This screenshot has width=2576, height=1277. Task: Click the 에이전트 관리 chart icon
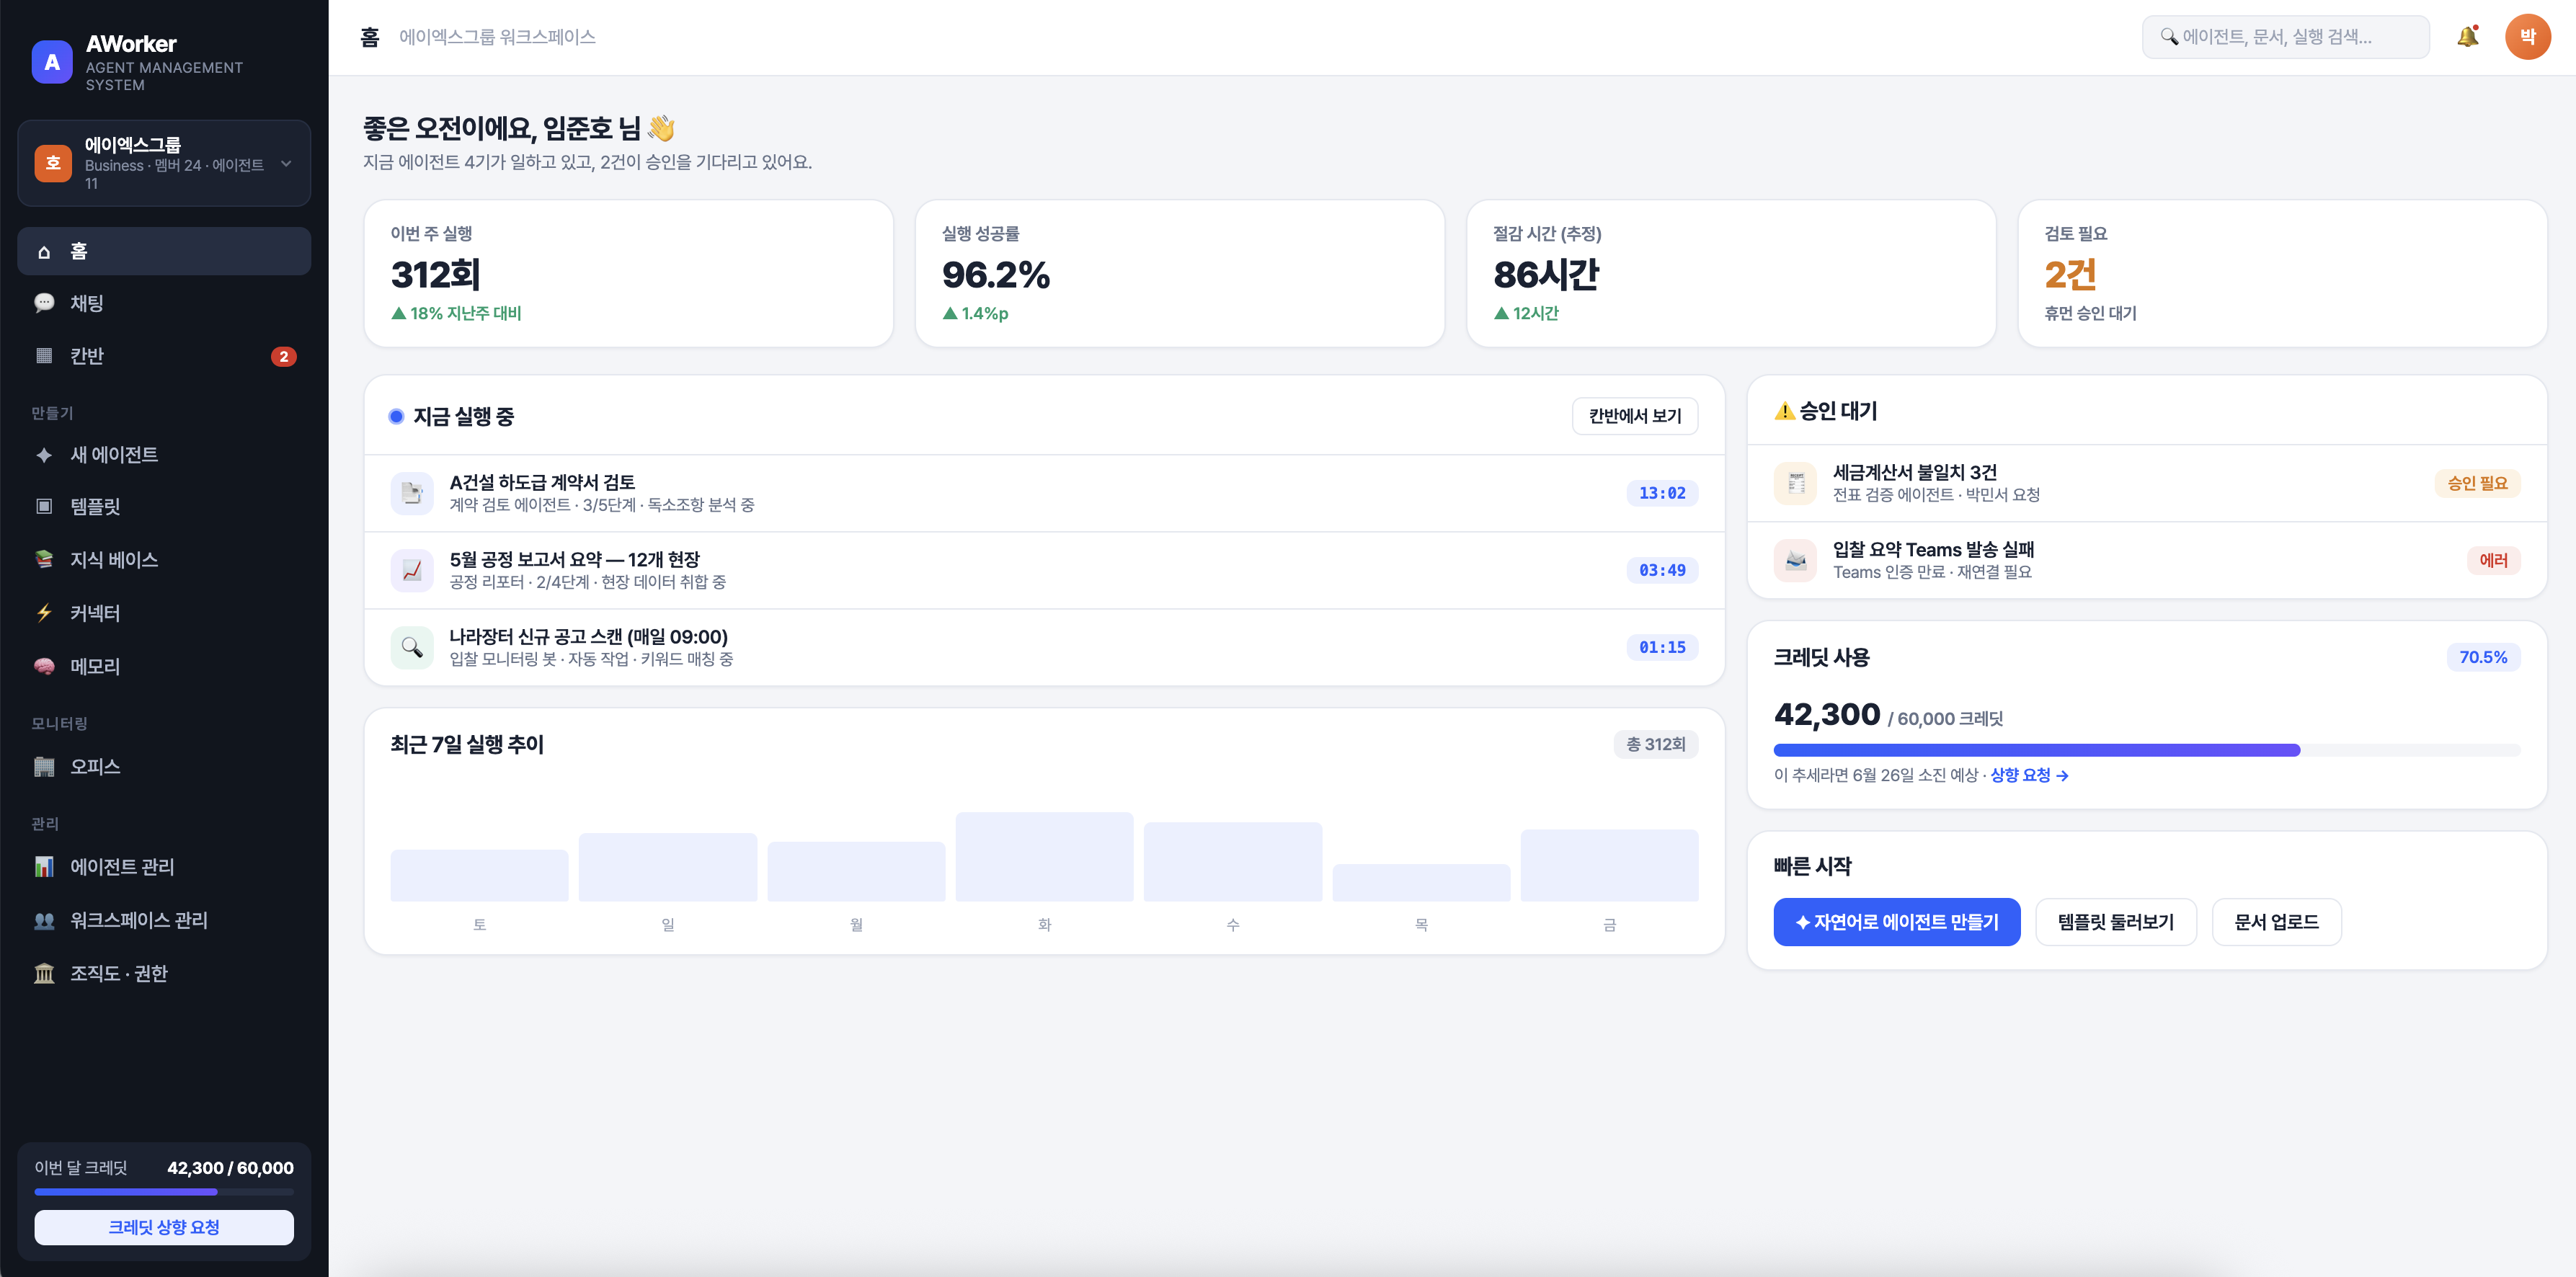[44, 867]
